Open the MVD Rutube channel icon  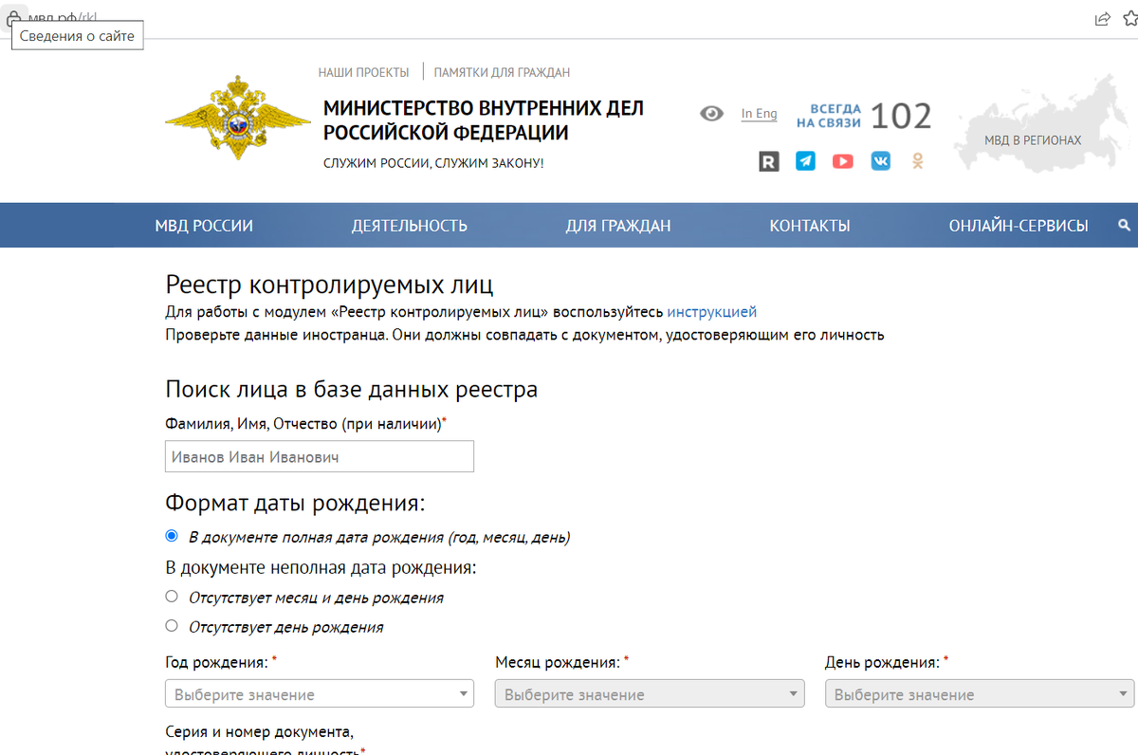point(767,161)
